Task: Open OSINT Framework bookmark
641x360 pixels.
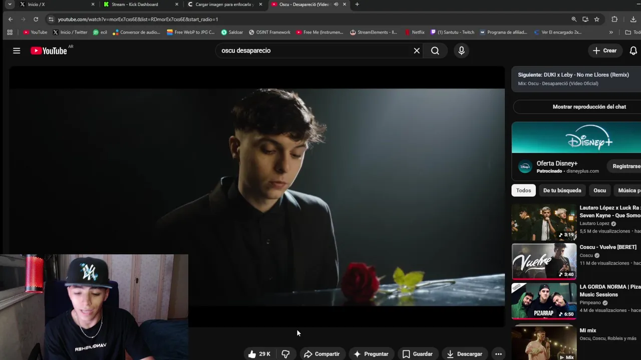Action: click(269, 32)
